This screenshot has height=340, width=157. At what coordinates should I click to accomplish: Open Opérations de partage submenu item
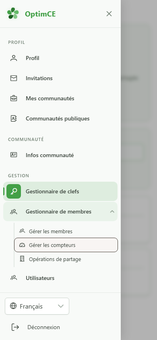tap(66, 259)
